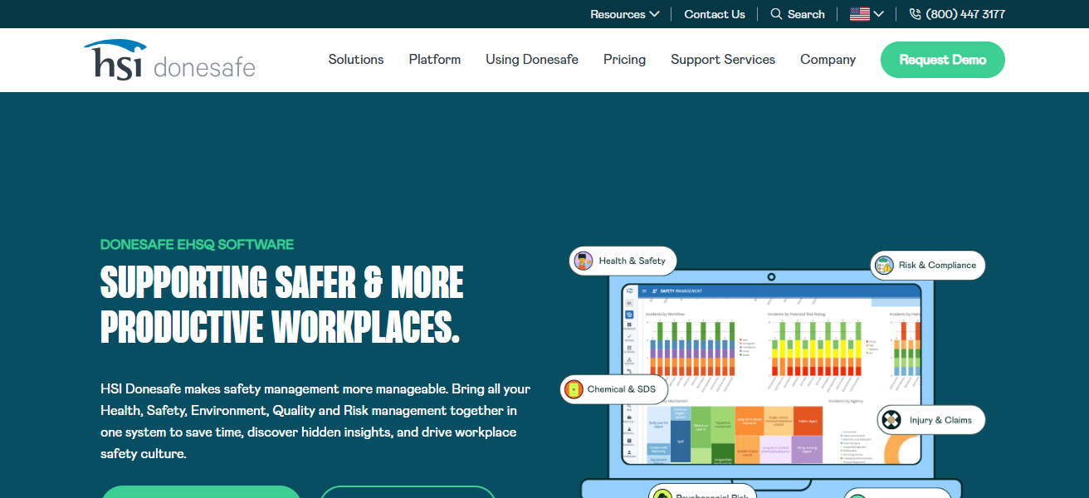Open the Support Services menu
This screenshot has height=498, width=1089.
pyautogui.click(x=722, y=60)
